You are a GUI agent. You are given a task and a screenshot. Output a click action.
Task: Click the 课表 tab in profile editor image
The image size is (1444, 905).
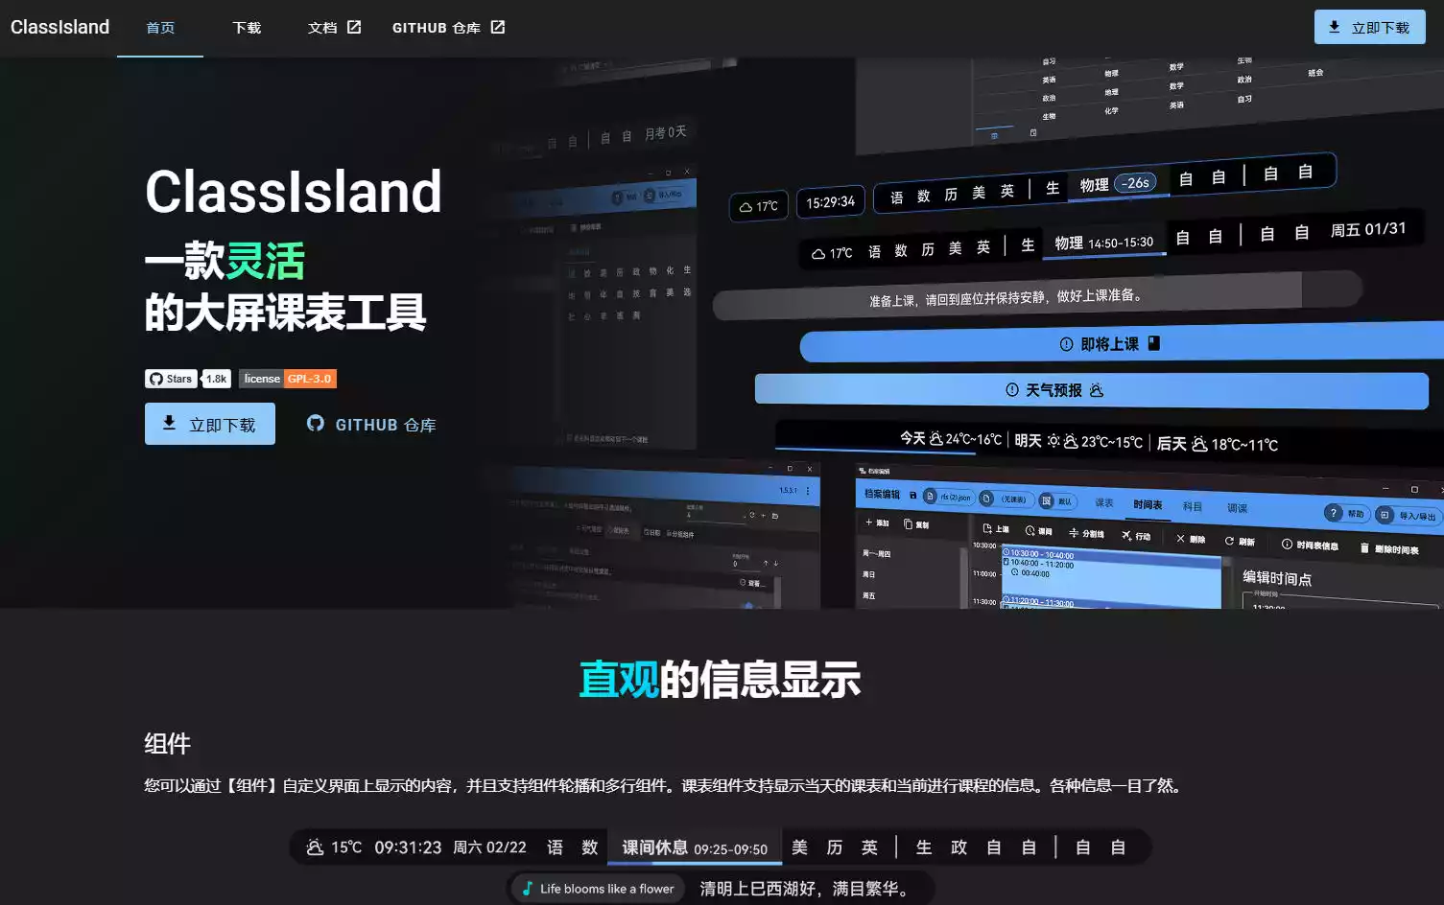coord(1104,503)
